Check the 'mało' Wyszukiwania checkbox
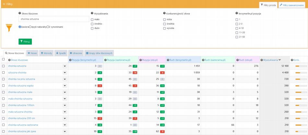308x135 pixels. (x=92, y=19)
